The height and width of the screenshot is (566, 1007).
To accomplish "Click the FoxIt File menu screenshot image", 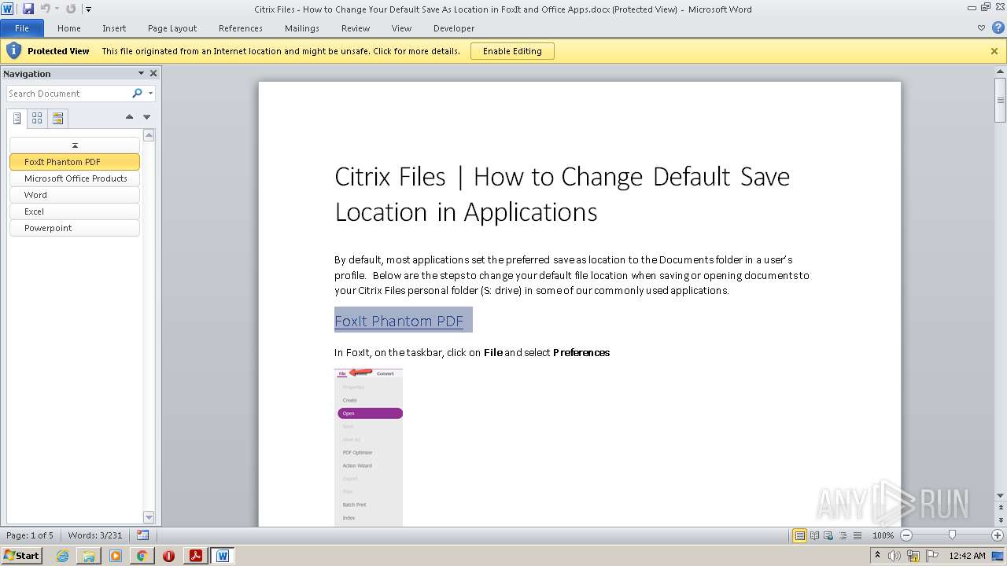I will [x=368, y=447].
